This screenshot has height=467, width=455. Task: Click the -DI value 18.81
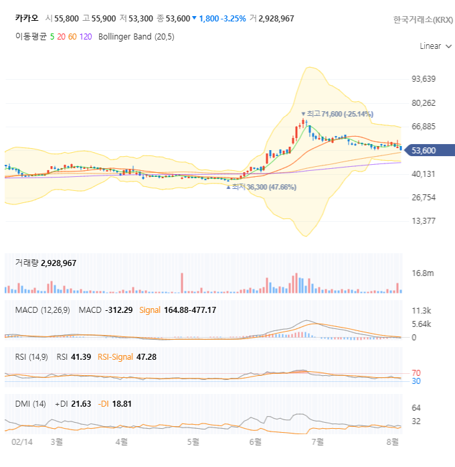[x=122, y=404]
